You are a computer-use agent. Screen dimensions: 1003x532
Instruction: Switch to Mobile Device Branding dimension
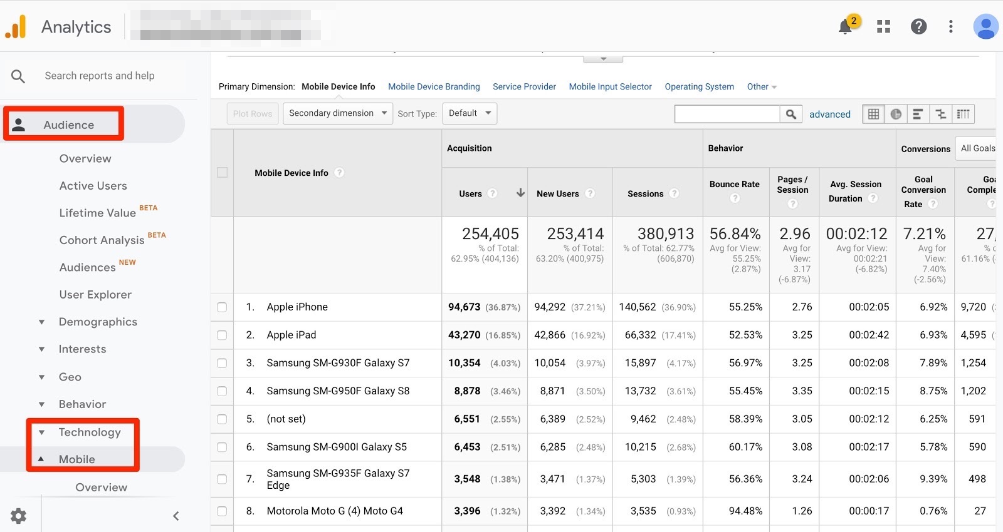pyautogui.click(x=434, y=87)
